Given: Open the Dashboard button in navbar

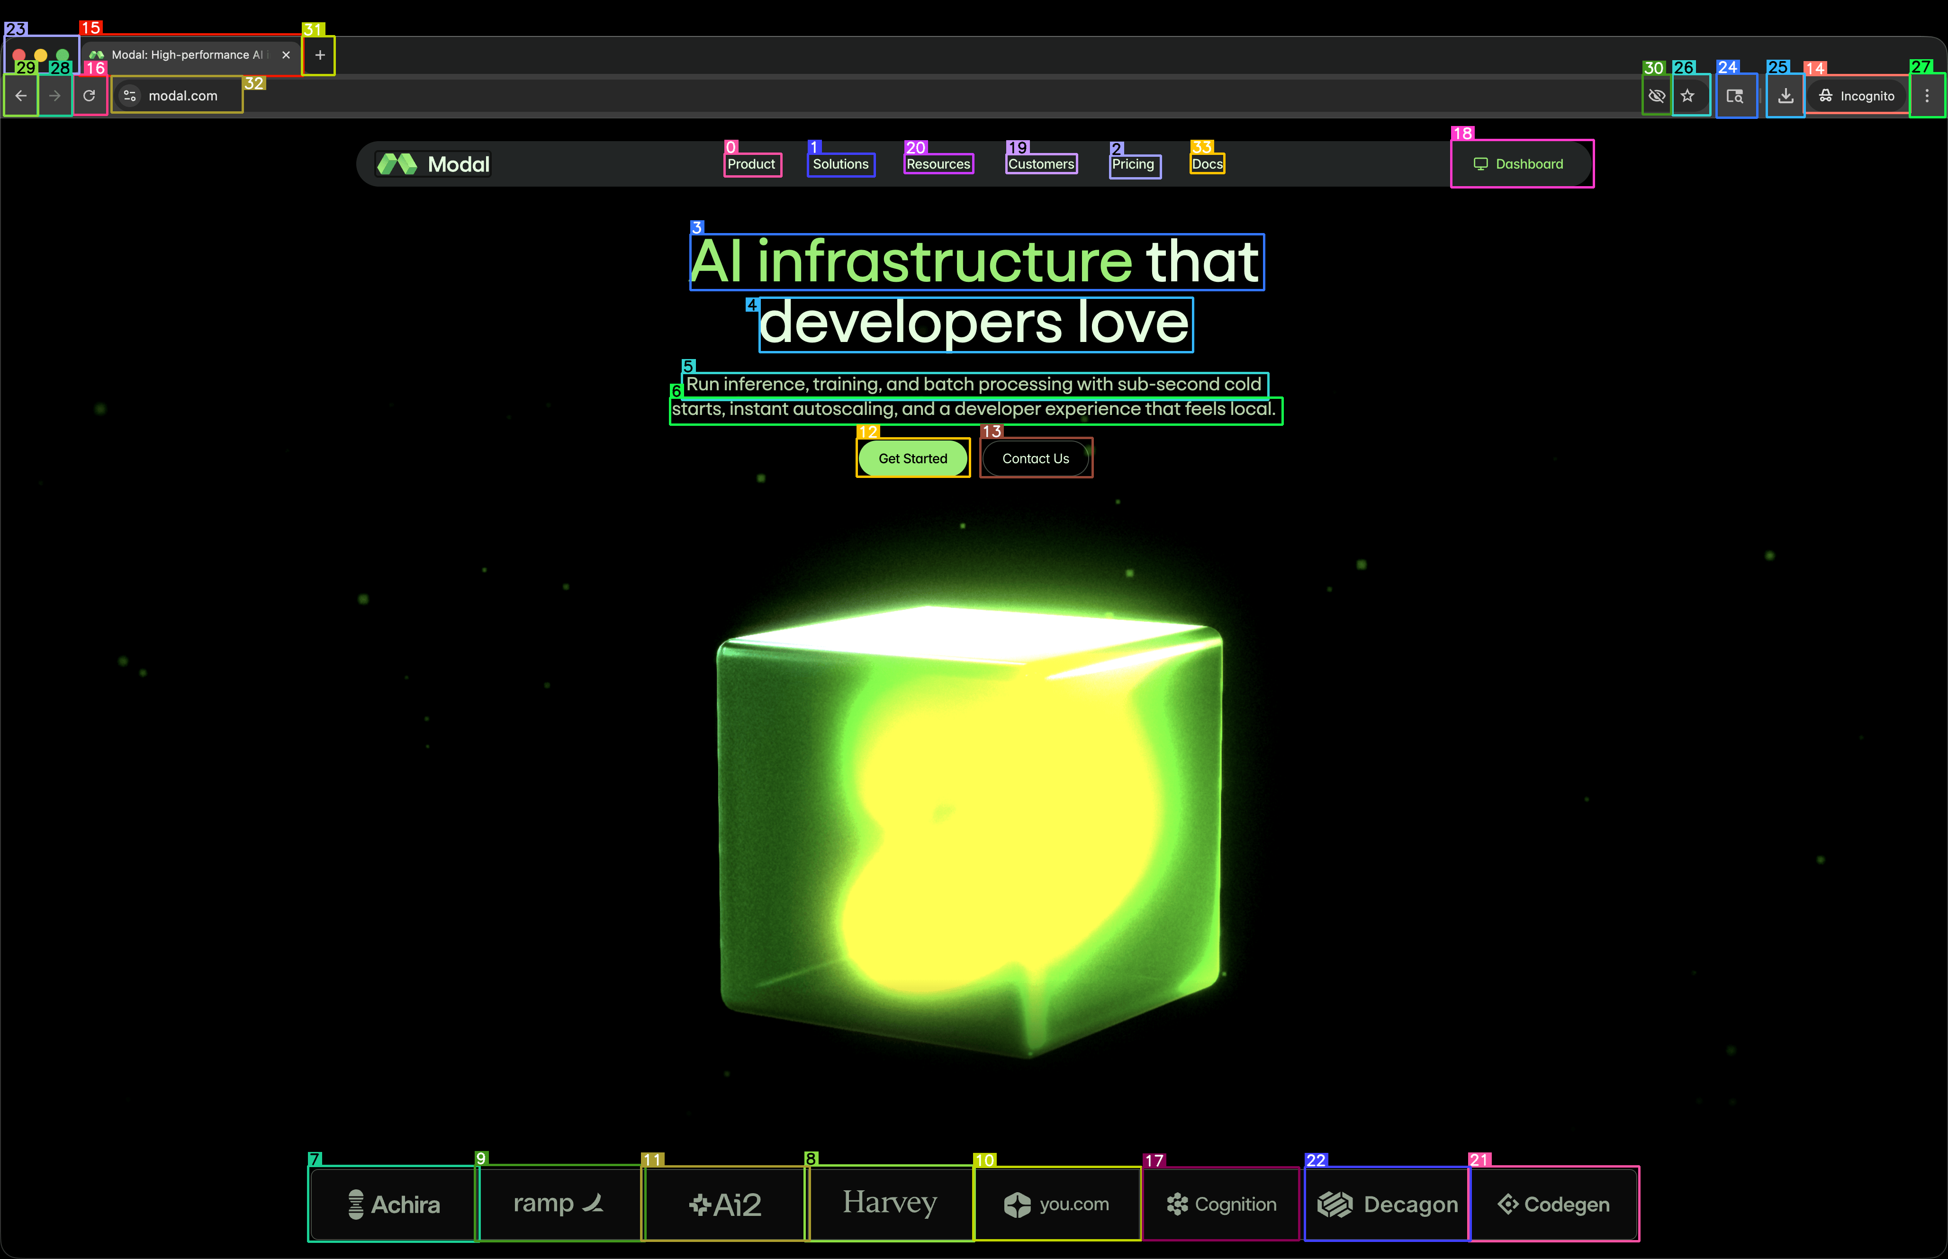Looking at the screenshot, I should pyautogui.click(x=1521, y=164).
